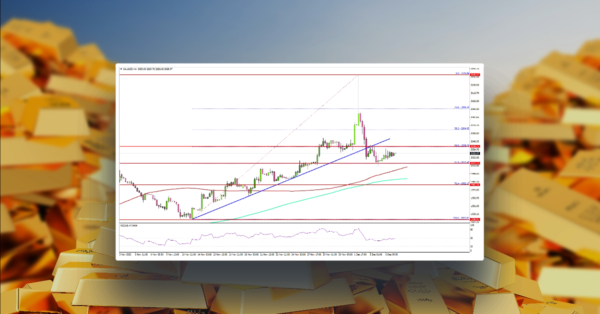Select the 76.4 - 1990.1 Fibonacci label
The image size is (600, 314).
[459, 183]
